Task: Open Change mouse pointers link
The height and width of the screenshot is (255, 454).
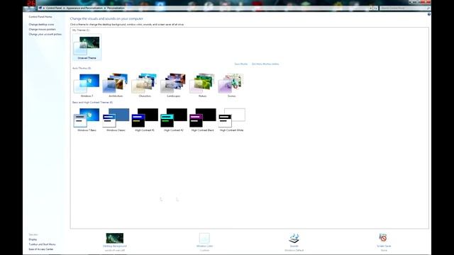Action: click(43, 30)
